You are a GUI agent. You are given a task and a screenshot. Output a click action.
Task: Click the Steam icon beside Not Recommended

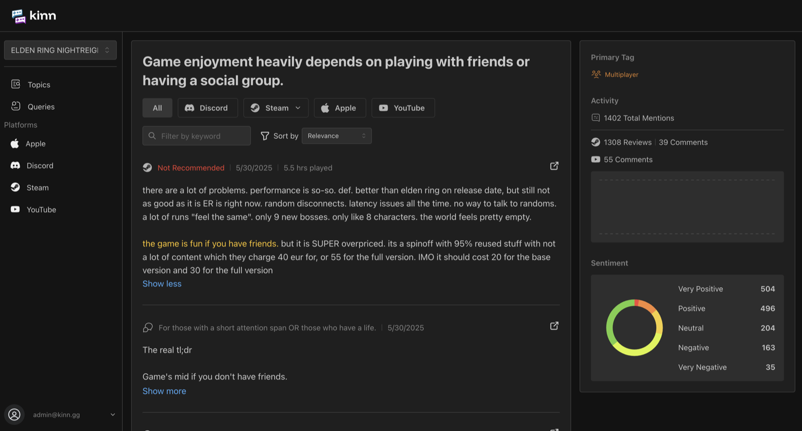(147, 168)
